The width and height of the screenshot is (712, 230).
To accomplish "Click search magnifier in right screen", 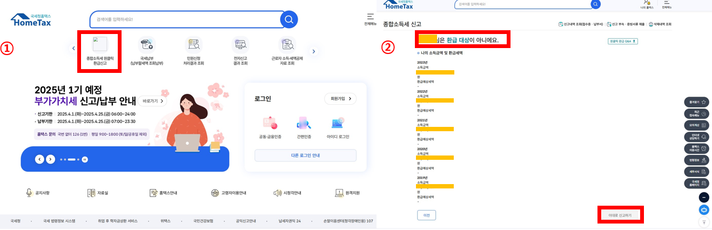I will click(596, 4).
